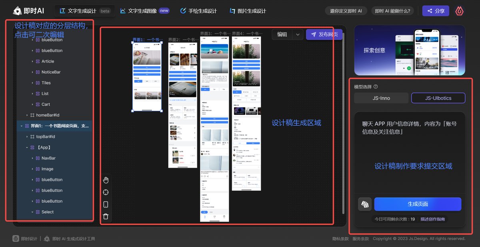Expand the NavBar layer in the tree
Screen dimensions: 480x247
[32, 158]
